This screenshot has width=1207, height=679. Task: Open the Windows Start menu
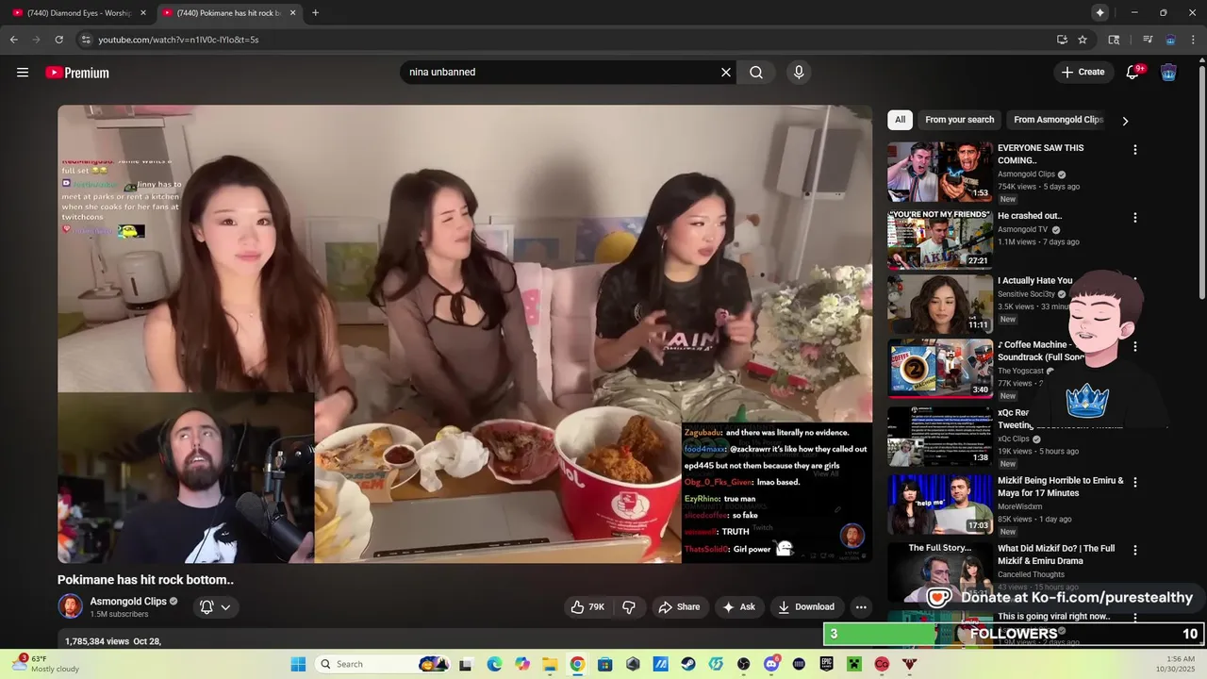click(x=298, y=664)
